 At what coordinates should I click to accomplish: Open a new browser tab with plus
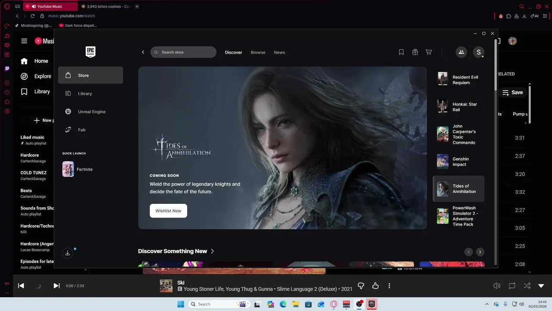point(137,6)
